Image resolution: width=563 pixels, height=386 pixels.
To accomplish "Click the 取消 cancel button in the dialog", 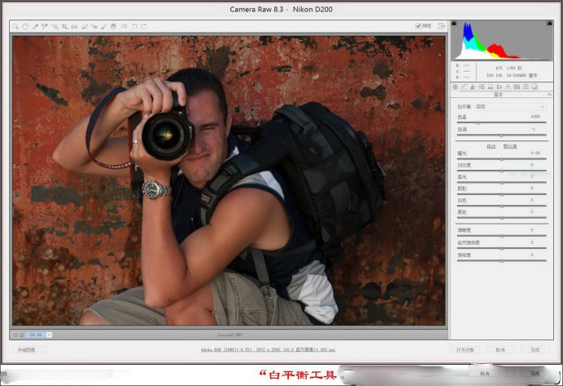I will click(x=500, y=350).
